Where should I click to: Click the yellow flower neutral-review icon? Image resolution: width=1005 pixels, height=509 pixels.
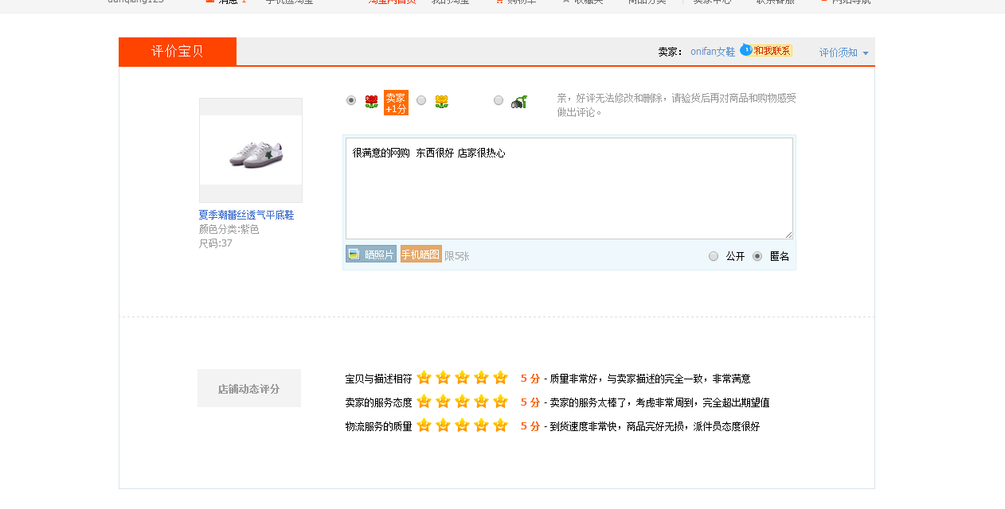(x=441, y=101)
